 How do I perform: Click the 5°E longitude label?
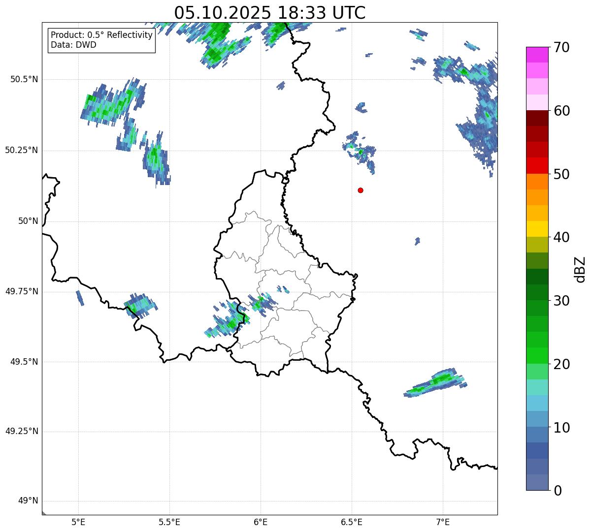point(78,522)
